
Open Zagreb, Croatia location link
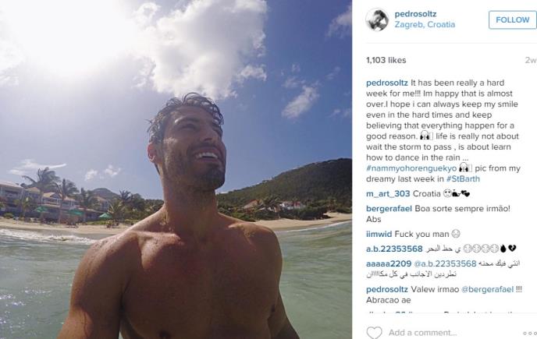[x=425, y=25]
